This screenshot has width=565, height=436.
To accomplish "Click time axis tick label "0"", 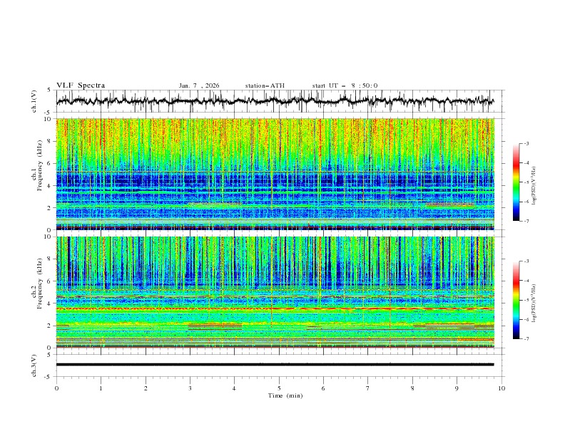I will click(56, 388).
